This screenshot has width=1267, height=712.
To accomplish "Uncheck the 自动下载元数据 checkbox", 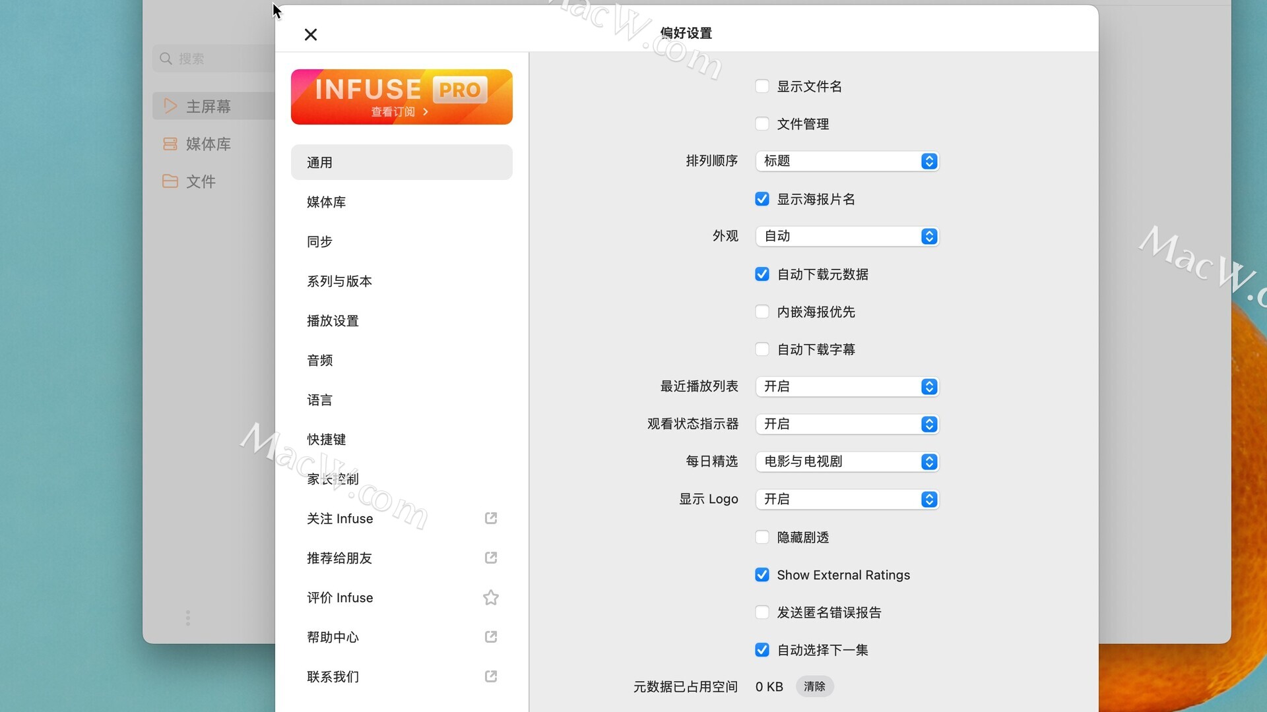I will pyautogui.click(x=762, y=274).
